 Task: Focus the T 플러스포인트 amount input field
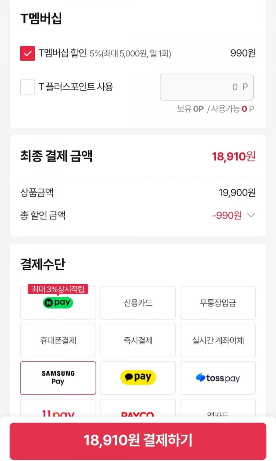point(206,87)
